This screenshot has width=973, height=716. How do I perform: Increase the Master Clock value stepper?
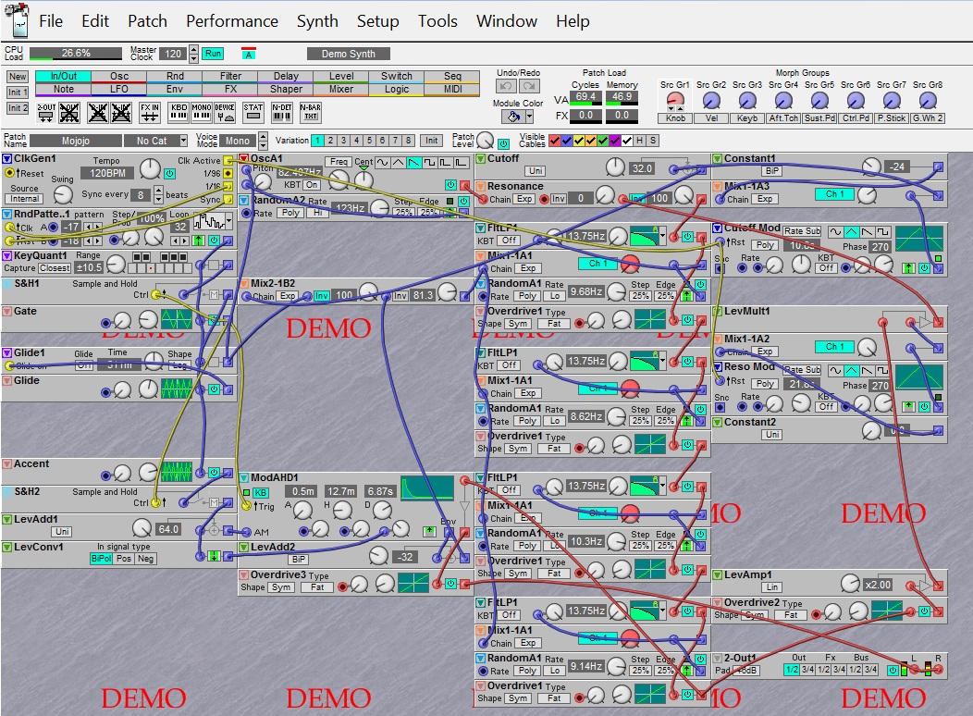(193, 50)
